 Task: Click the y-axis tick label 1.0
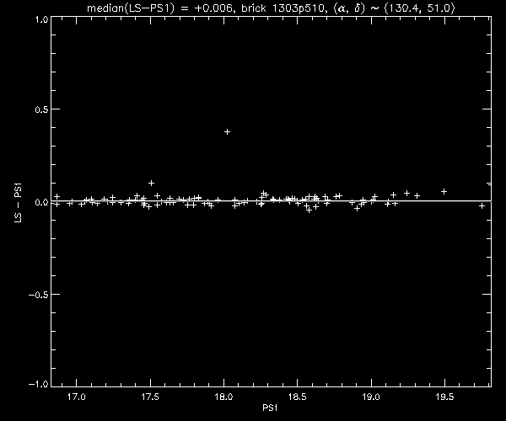pos(41,19)
